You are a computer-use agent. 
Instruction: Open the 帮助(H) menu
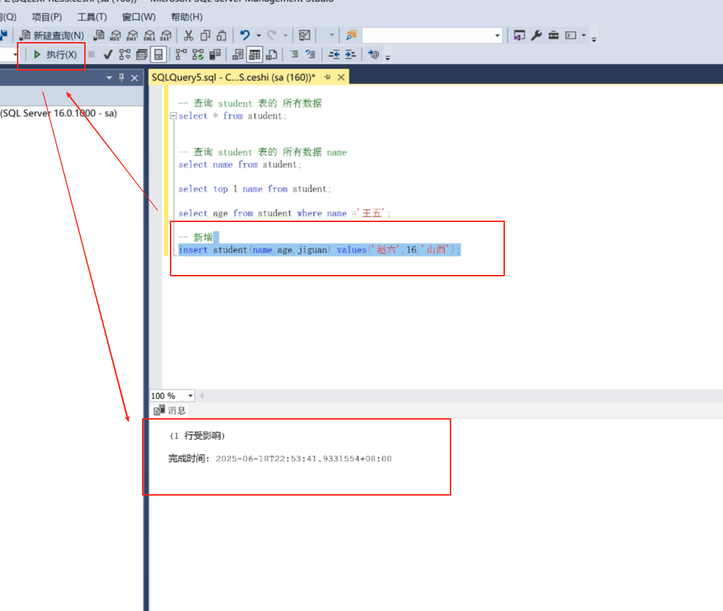[187, 17]
